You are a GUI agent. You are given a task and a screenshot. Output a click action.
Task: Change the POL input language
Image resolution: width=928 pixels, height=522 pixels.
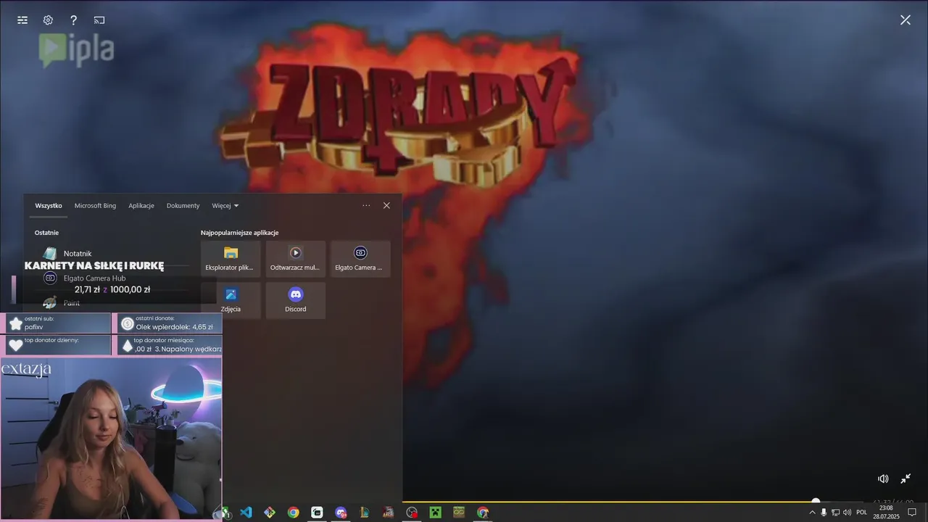pyautogui.click(x=862, y=512)
